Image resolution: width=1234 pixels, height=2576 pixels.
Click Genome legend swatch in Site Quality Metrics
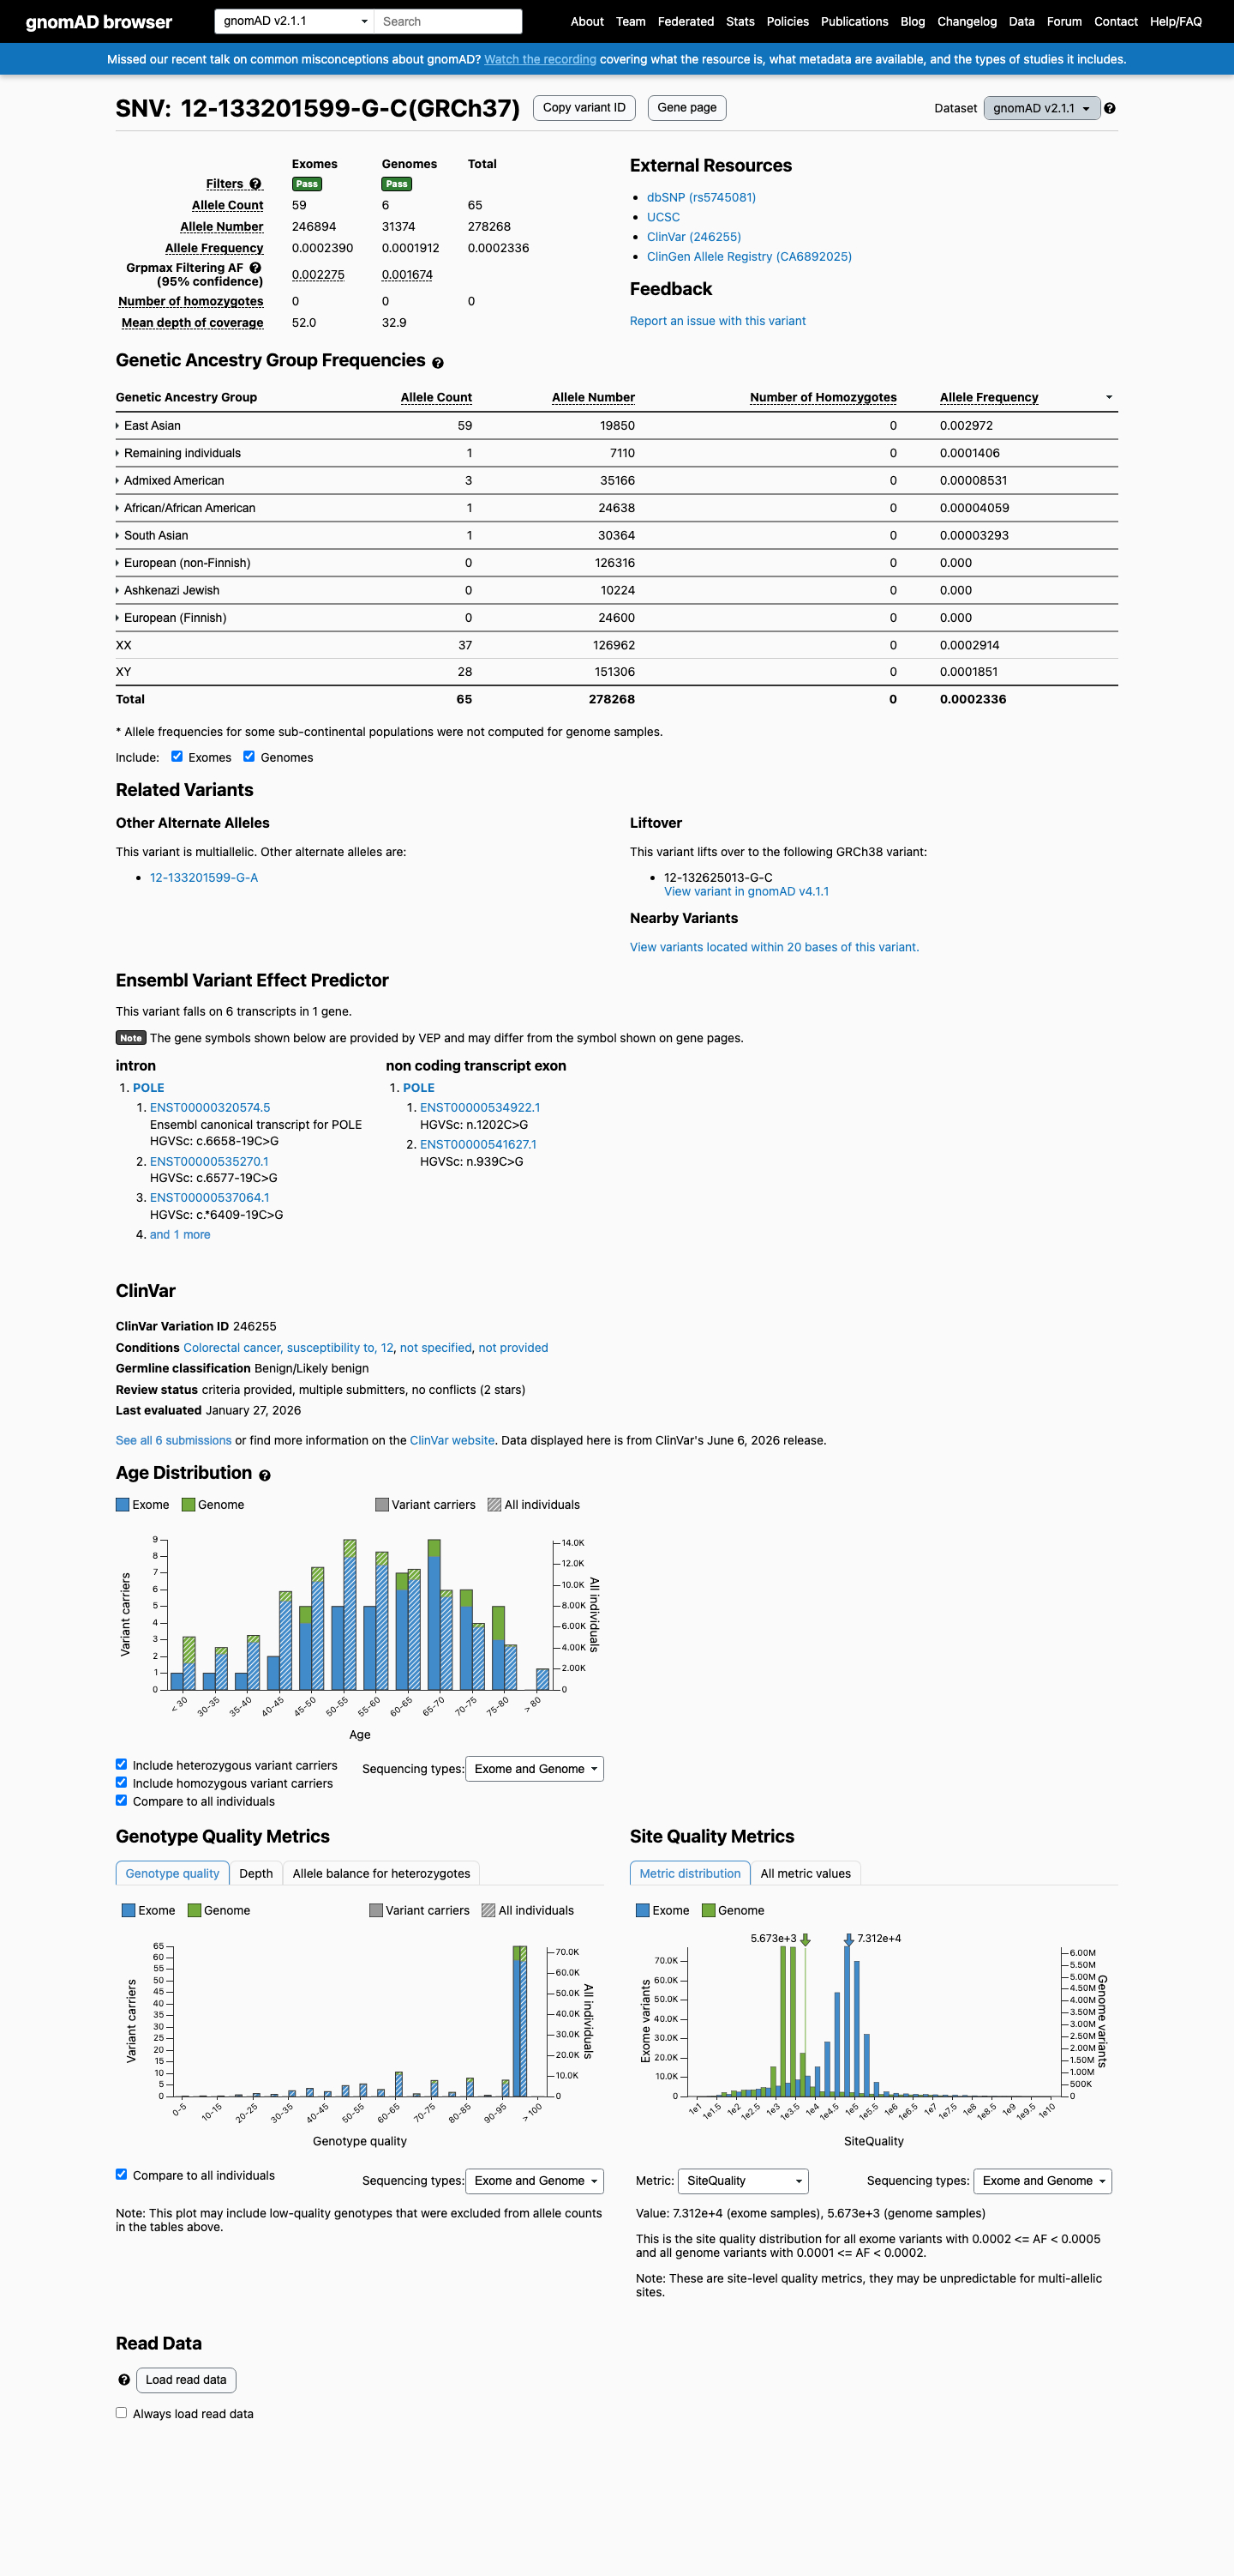click(x=709, y=1911)
